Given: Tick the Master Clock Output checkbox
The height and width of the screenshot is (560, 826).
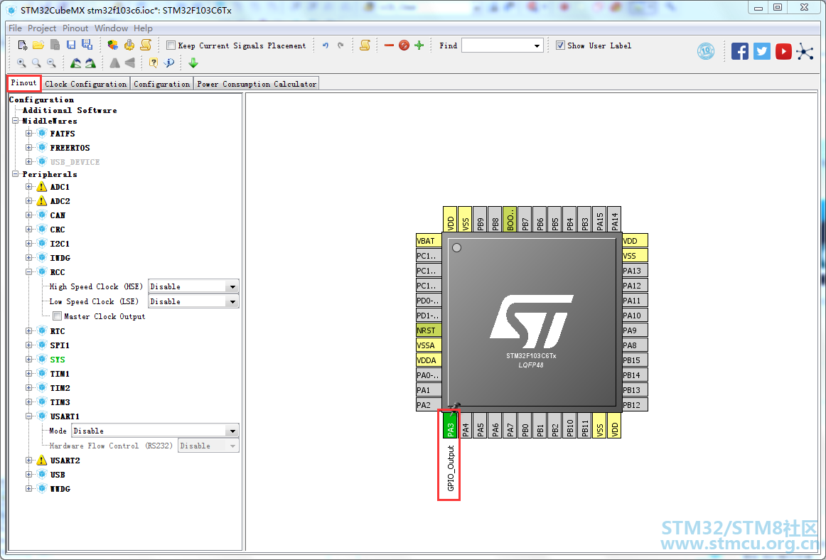Looking at the screenshot, I should click(58, 316).
